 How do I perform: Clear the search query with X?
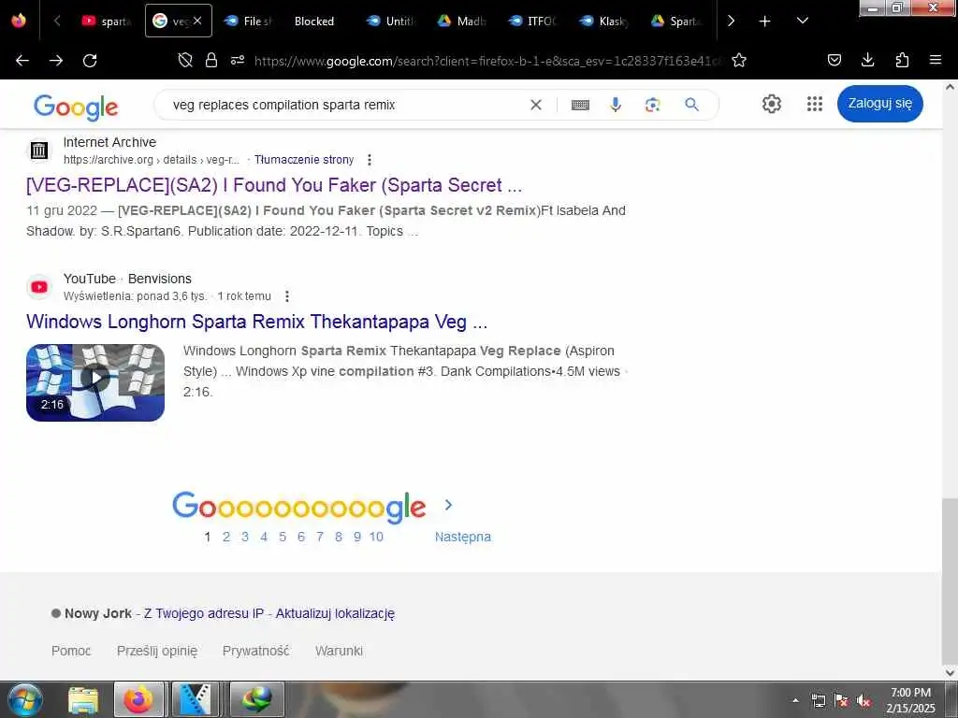point(536,105)
